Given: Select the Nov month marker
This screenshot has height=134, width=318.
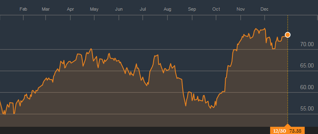Looking at the screenshot, I should [x=240, y=9].
